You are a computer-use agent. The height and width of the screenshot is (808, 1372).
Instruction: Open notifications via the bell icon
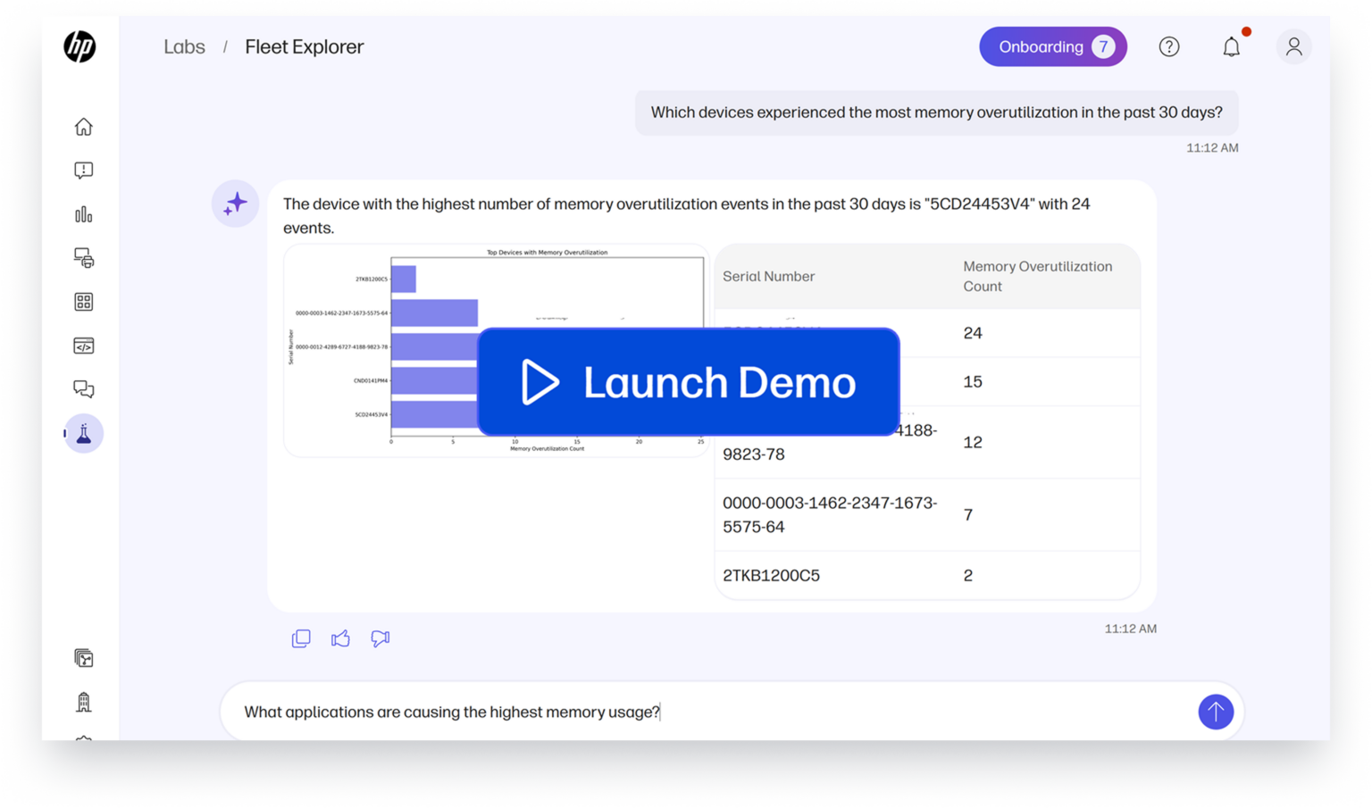pos(1231,46)
